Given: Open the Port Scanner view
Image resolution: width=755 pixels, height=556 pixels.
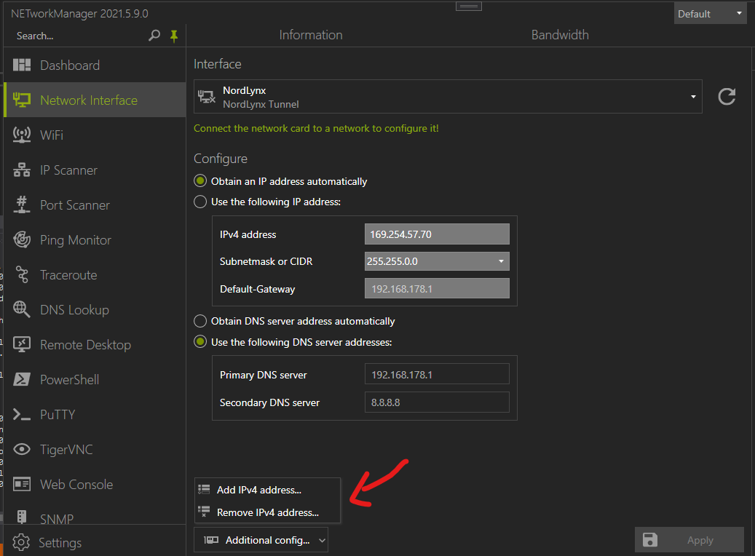Looking at the screenshot, I should click(x=95, y=204).
